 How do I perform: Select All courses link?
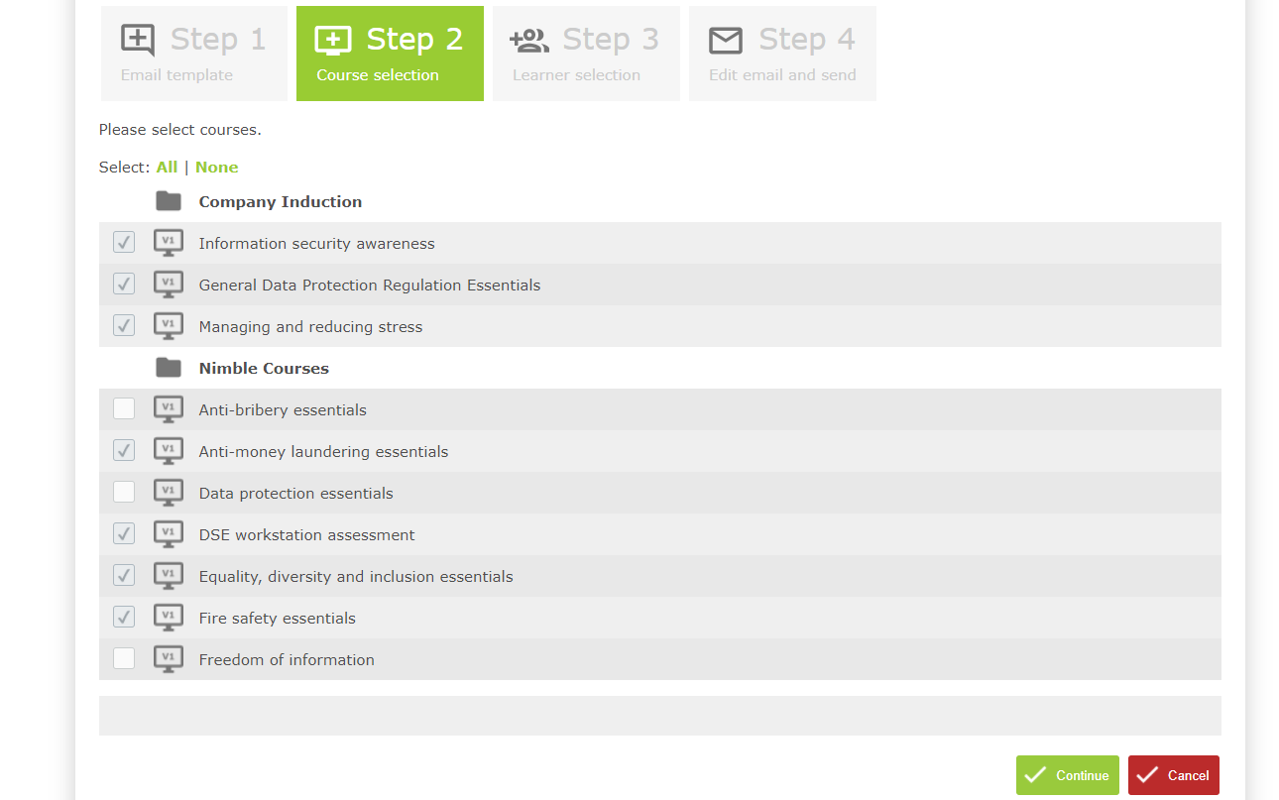tap(167, 168)
